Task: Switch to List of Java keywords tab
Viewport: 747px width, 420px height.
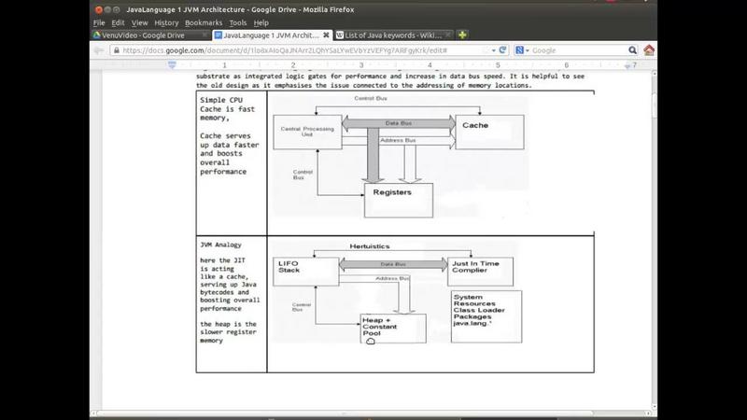Action: click(393, 35)
